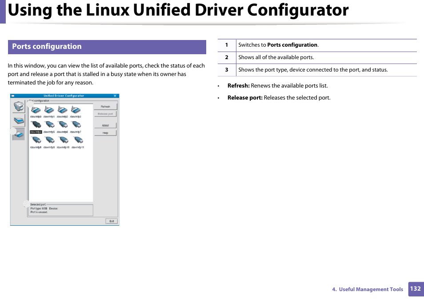Click the 'Shows all of the available ports.' cell
Viewport: 424px width, 300px height.
pyautogui.click(x=326, y=58)
